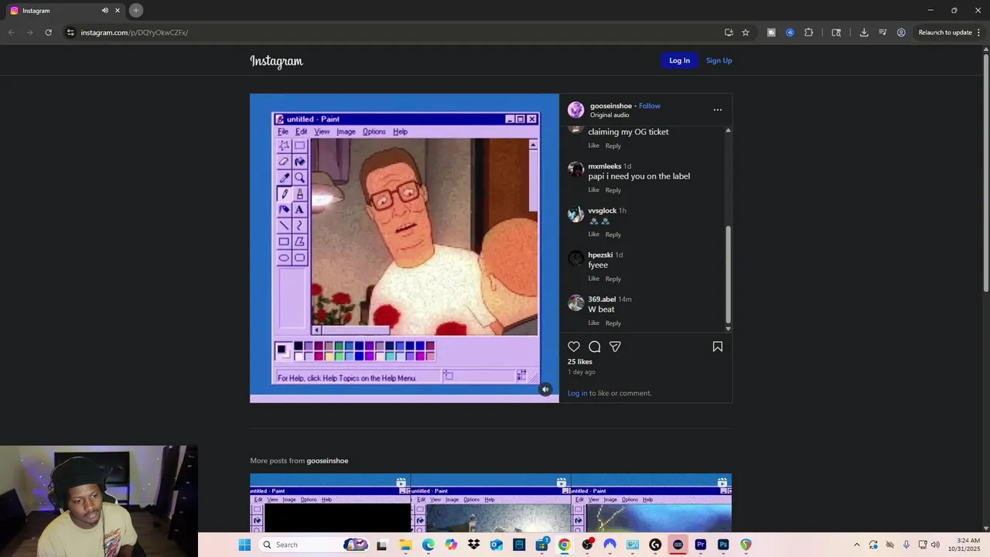Click the "Original audio" label
Screen dimensions: 990x557
point(609,115)
